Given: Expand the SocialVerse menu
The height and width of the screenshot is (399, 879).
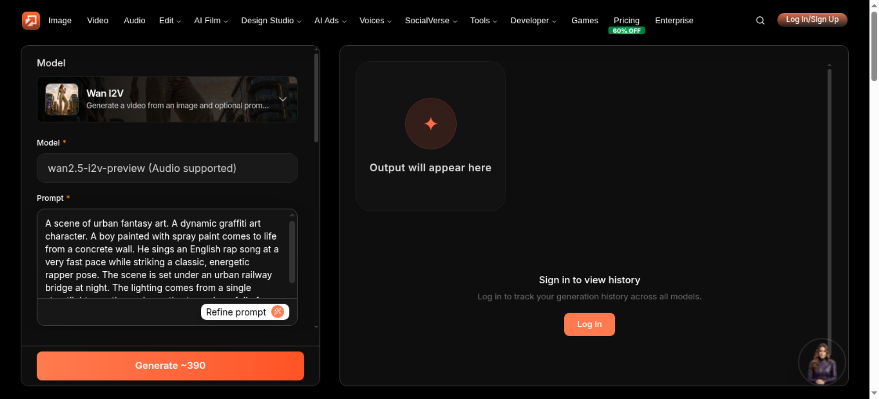Looking at the screenshot, I should click(431, 21).
